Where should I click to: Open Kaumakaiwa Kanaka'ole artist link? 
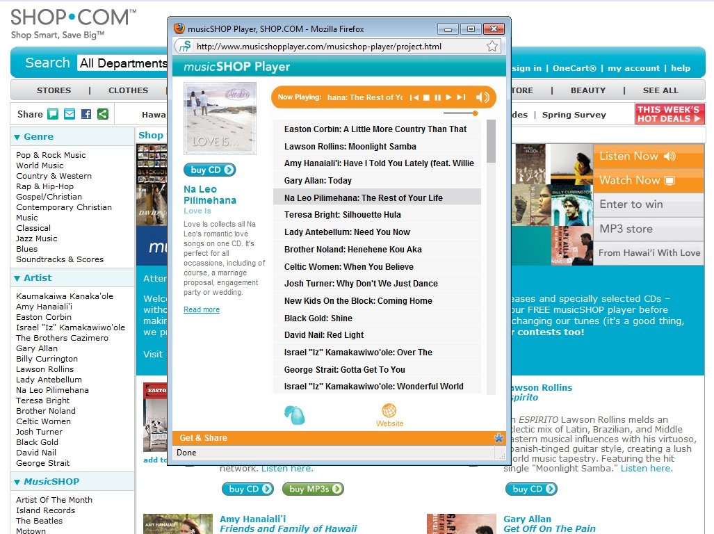coord(64,296)
